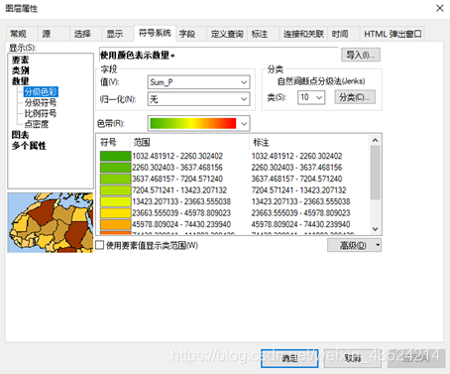Open the 高级 dropdown button
The width and height of the screenshot is (450, 374).
coord(354,245)
